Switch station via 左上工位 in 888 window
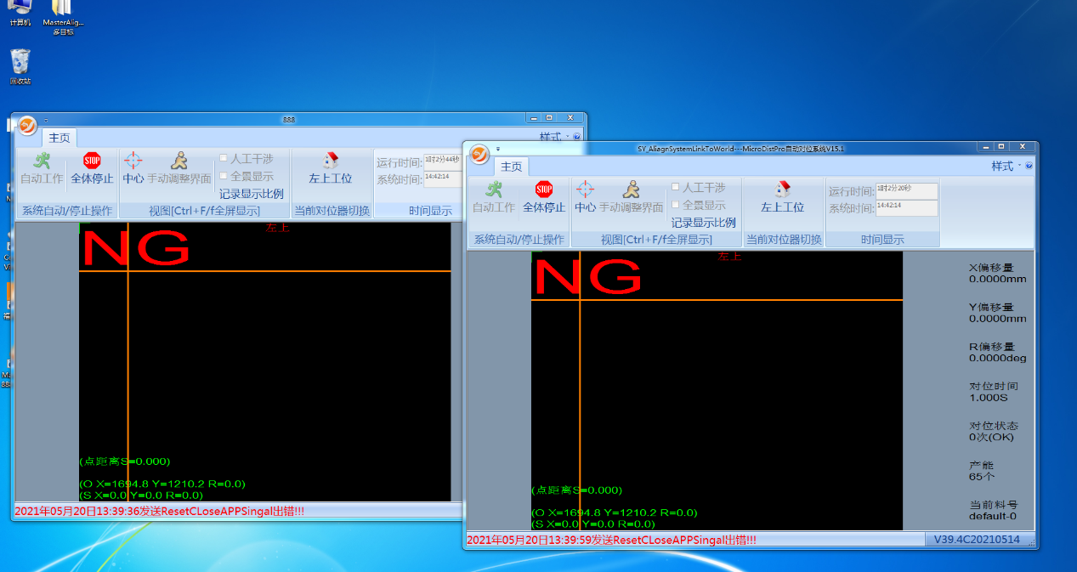Image resolution: width=1077 pixels, height=572 pixels. pyautogui.click(x=331, y=161)
